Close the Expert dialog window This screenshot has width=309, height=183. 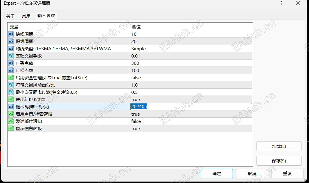pyautogui.click(x=298, y=3)
